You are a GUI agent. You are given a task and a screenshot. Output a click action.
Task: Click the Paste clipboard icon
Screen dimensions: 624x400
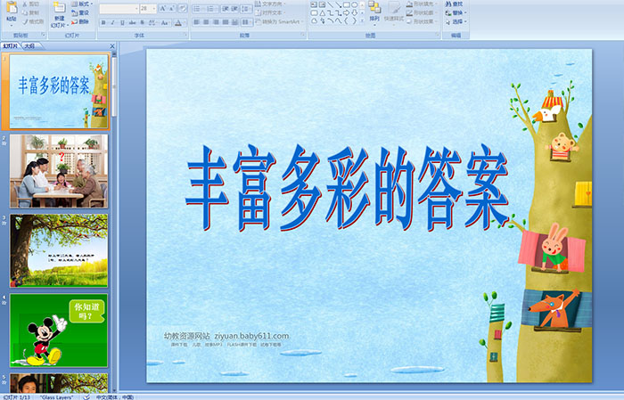tap(12, 7)
